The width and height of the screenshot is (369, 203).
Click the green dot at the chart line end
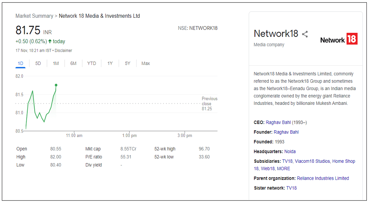[56, 85]
